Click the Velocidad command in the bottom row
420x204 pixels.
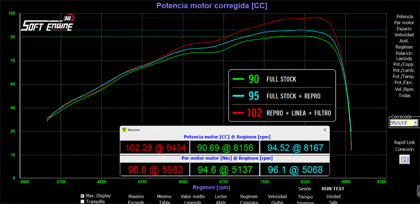[277, 197]
